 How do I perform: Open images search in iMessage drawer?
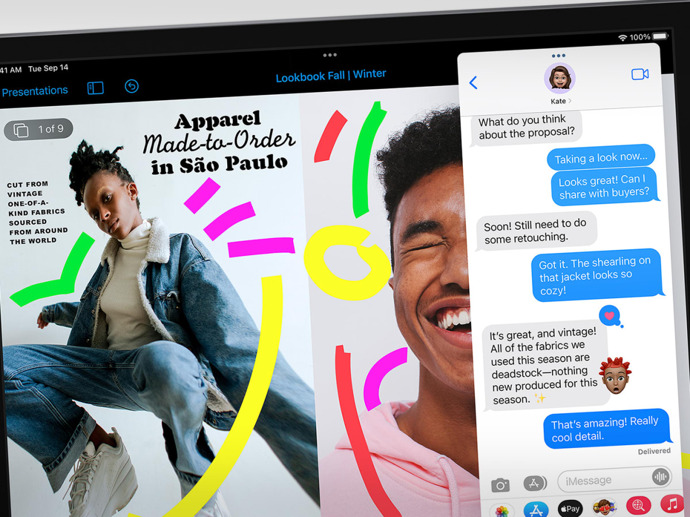pyautogui.click(x=638, y=506)
